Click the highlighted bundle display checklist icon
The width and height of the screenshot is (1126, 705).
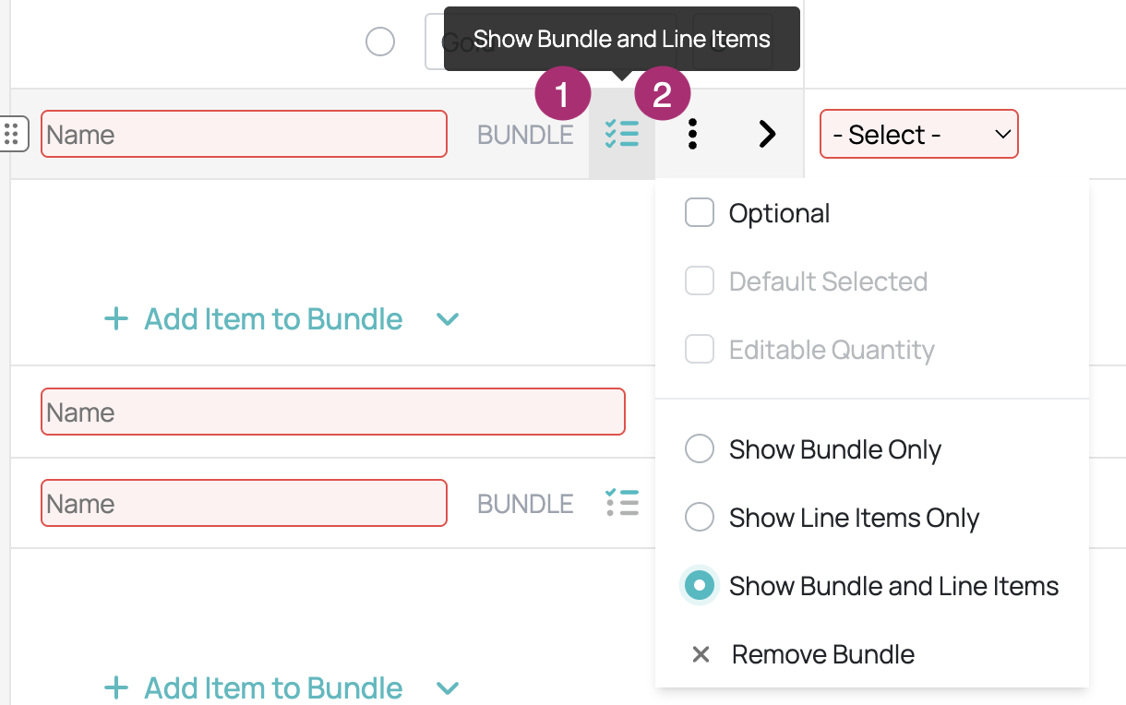pos(622,135)
